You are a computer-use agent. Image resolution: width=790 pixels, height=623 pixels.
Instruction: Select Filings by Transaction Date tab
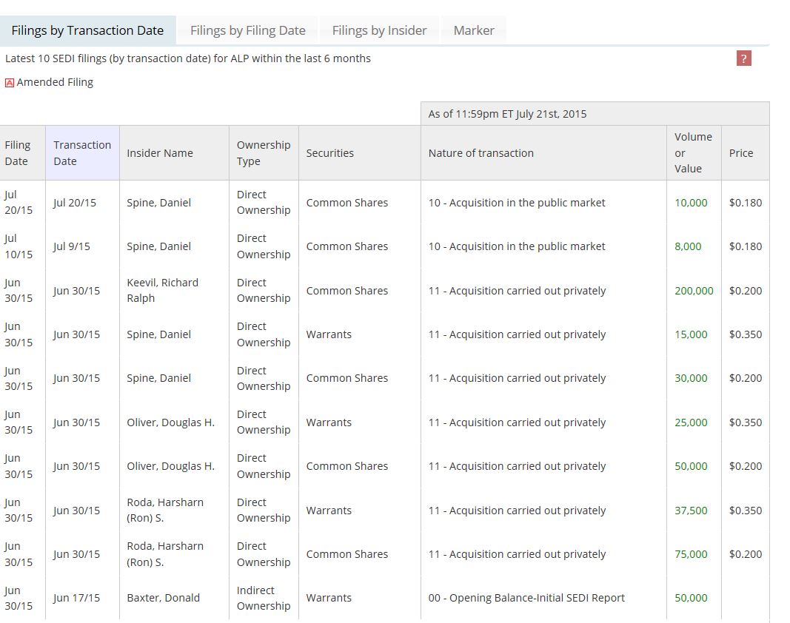pyautogui.click(x=87, y=30)
